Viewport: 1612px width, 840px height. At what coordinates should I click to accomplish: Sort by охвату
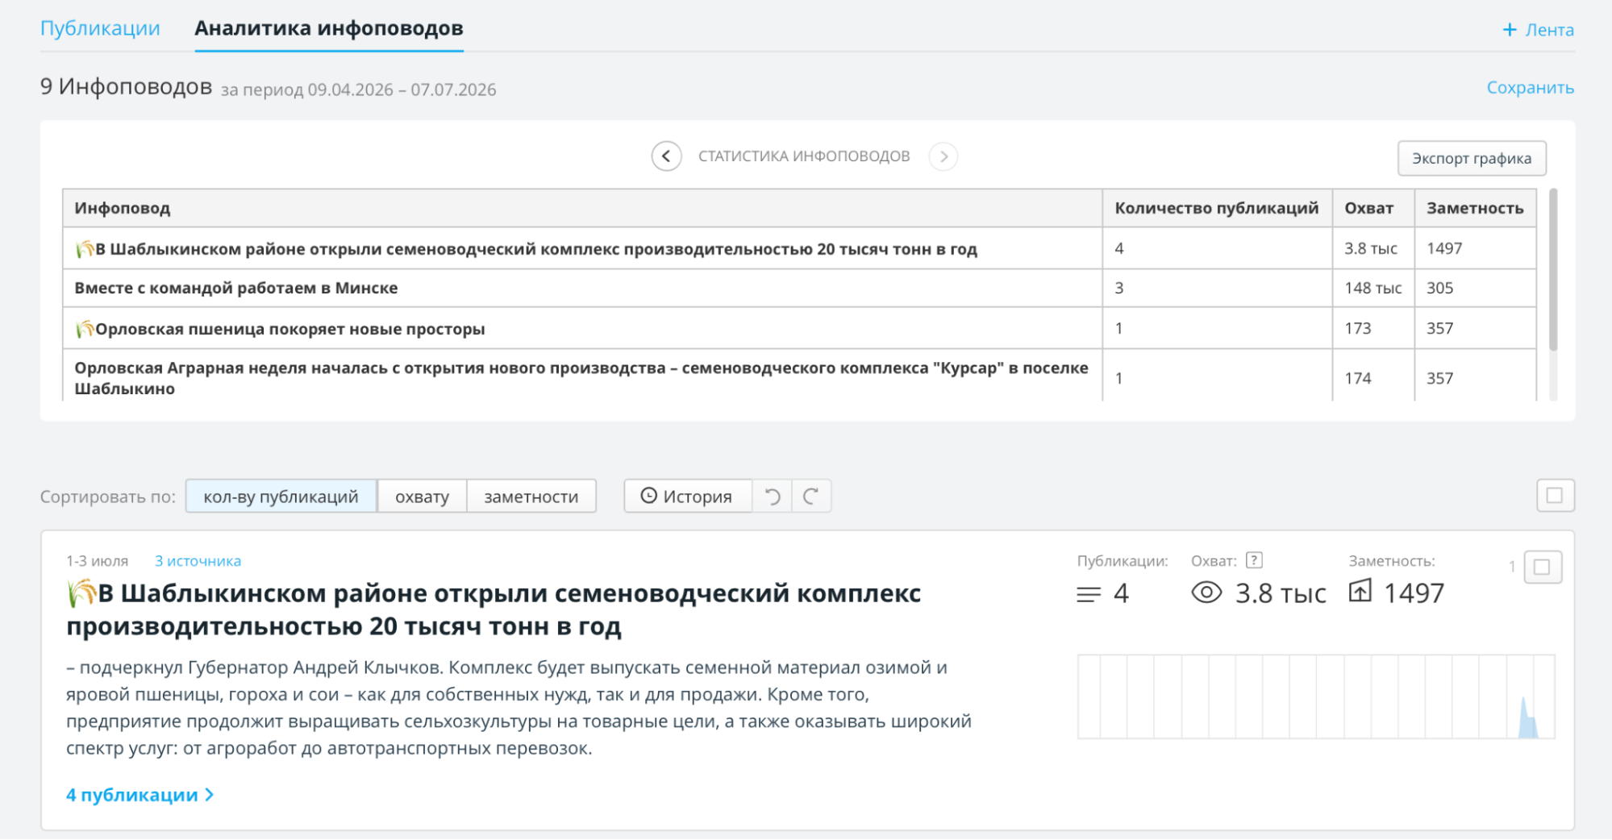422,496
